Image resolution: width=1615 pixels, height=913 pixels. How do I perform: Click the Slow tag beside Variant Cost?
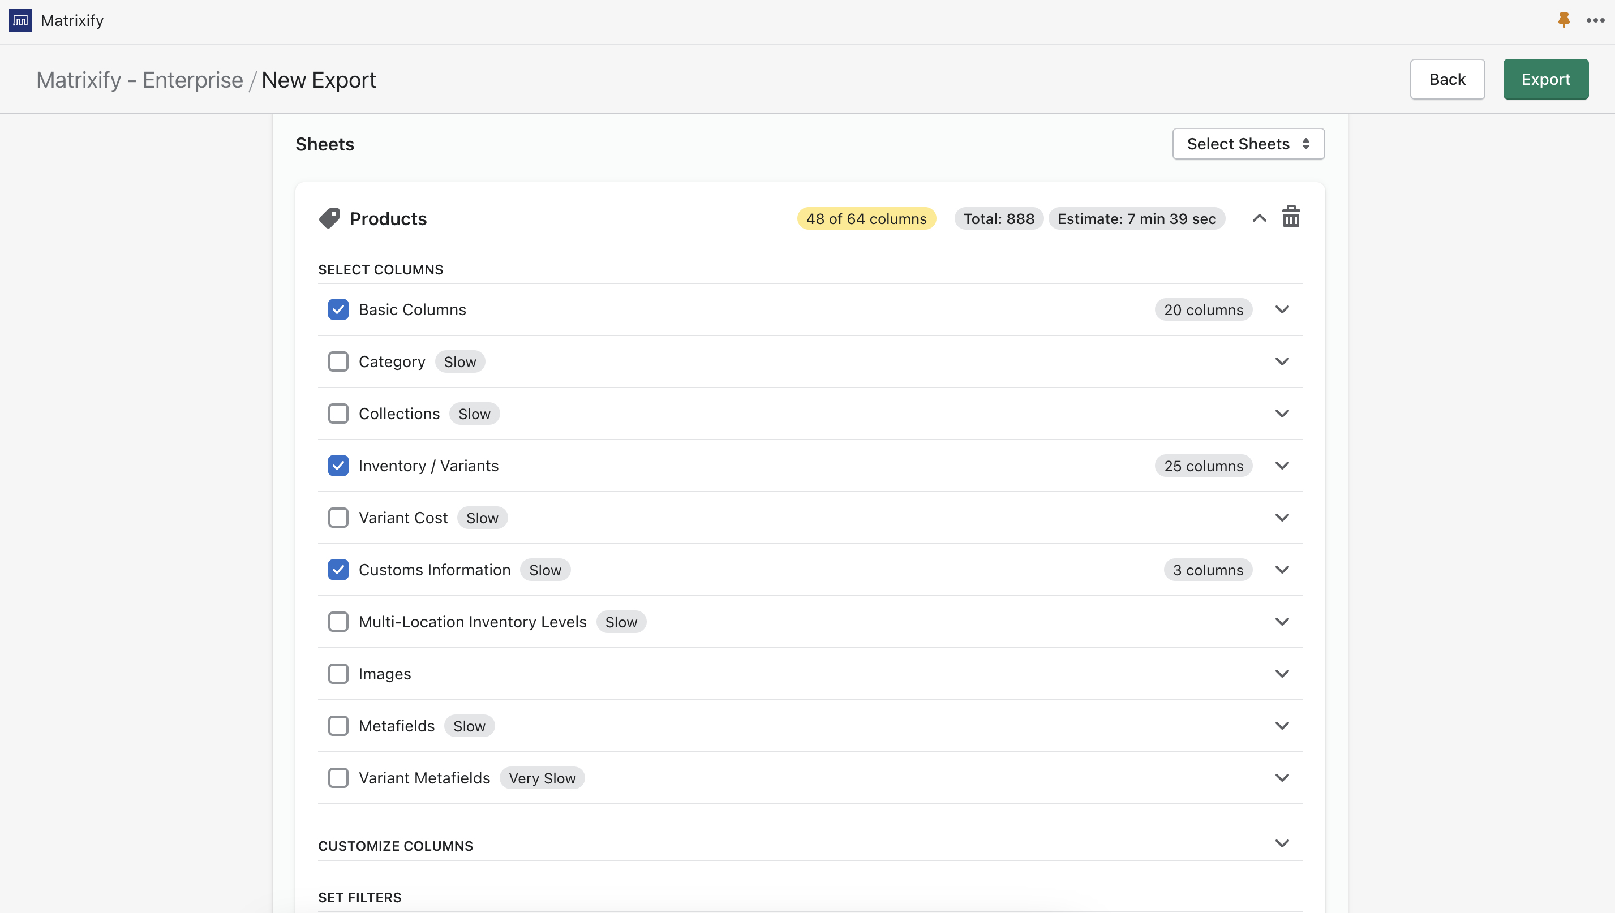(x=482, y=518)
